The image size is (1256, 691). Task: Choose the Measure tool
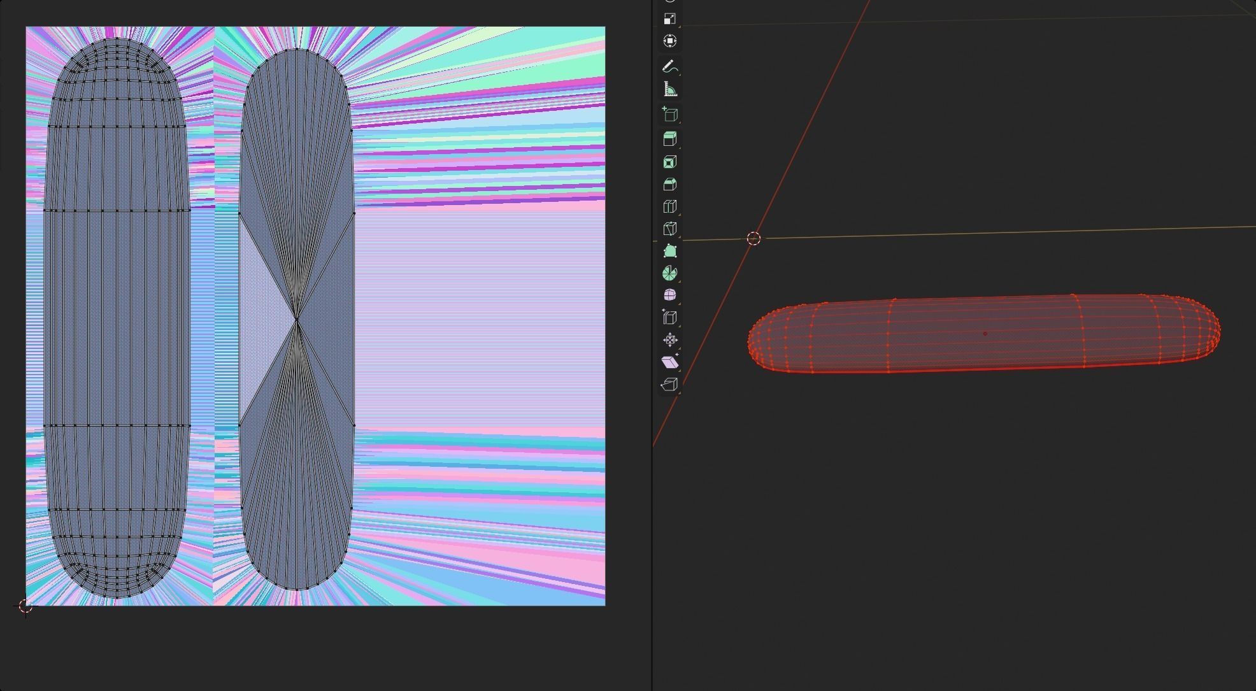coord(669,89)
